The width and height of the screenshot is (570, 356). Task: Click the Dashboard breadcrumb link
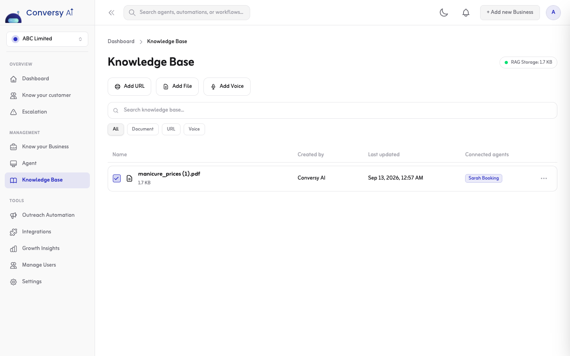tap(121, 42)
